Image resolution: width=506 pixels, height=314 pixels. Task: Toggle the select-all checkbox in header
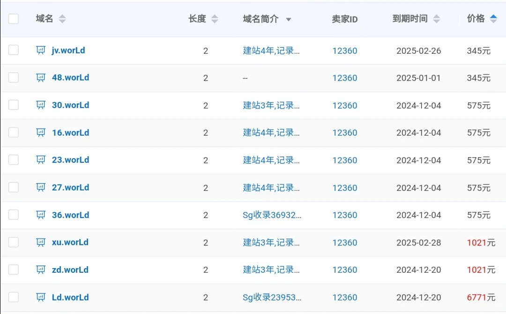click(x=14, y=19)
